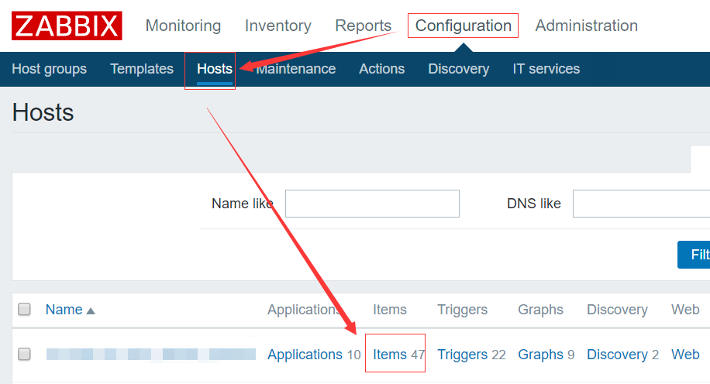Tick the checkbox of the host row
The image size is (710, 384).
(25, 354)
